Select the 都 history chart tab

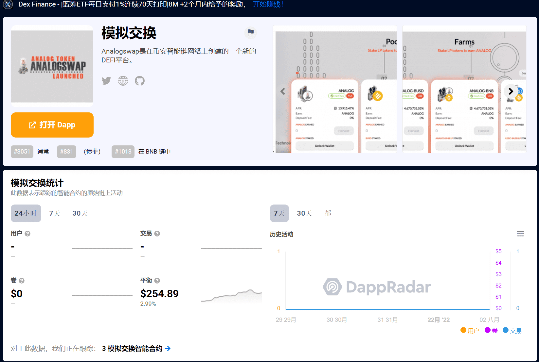coord(328,213)
